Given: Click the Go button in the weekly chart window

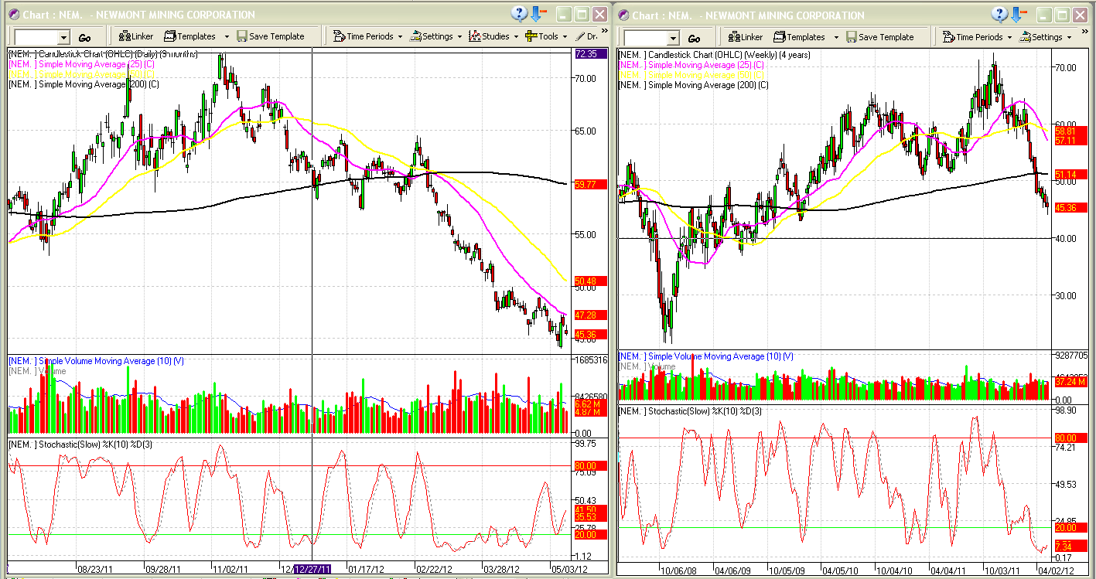Looking at the screenshot, I should (x=695, y=37).
